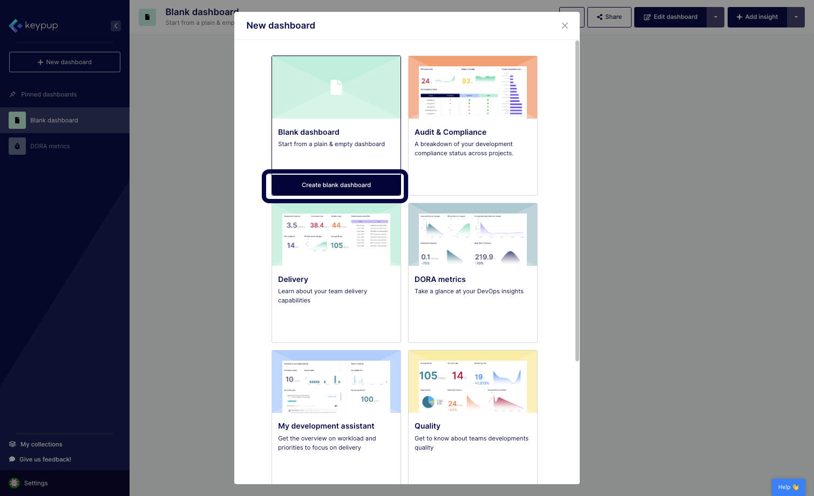Click the New dashboard button in sidebar
This screenshot has width=814, height=496.
tap(64, 62)
